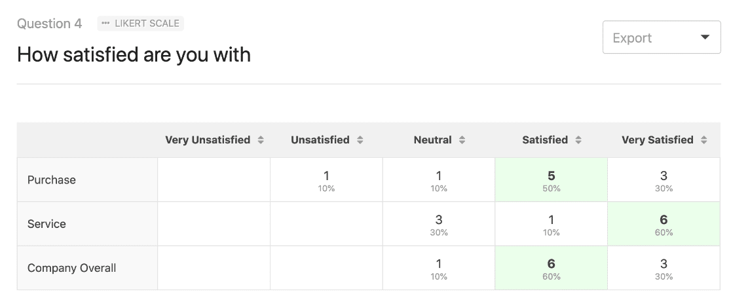This screenshot has height=300, width=731.
Task: Click Purchase Unsatisfied cell showing 10%
Action: (x=326, y=180)
